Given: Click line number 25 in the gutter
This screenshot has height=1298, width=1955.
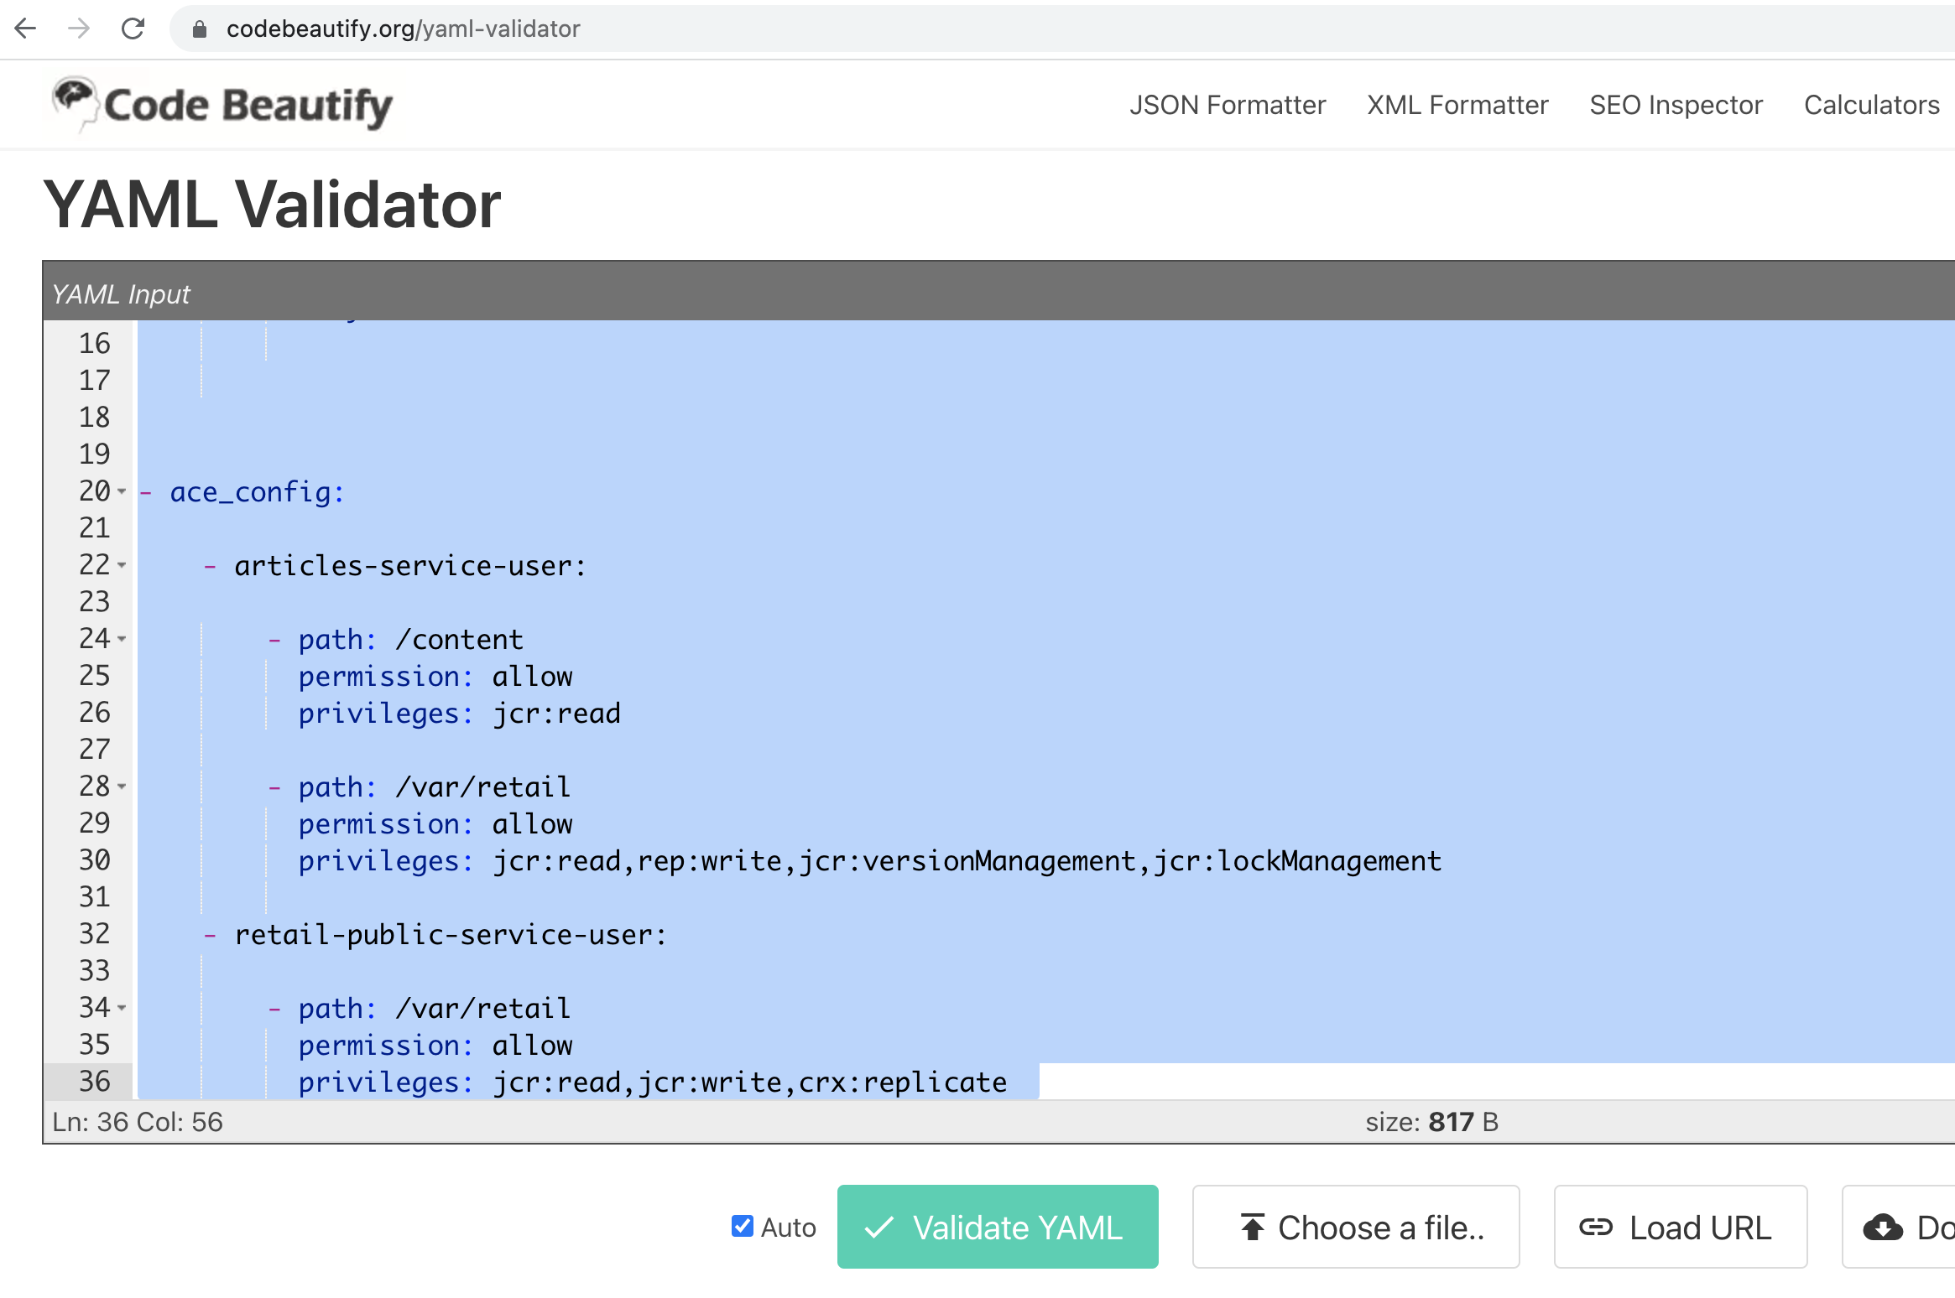Looking at the screenshot, I should pyautogui.click(x=94, y=676).
